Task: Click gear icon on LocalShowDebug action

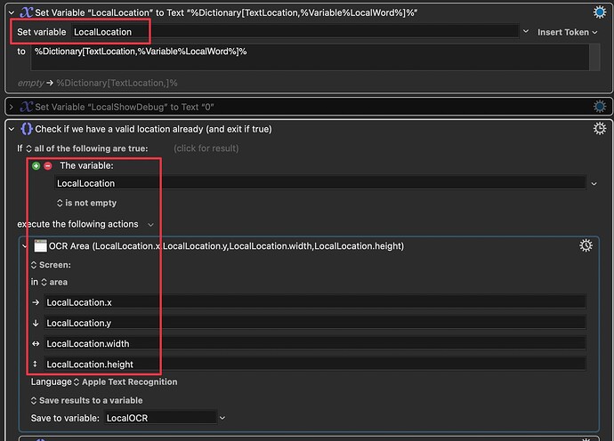Action: point(600,107)
